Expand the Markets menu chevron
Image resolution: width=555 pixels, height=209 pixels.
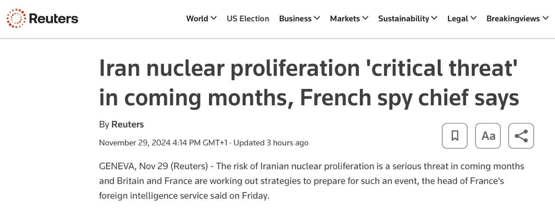click(365, 18)
